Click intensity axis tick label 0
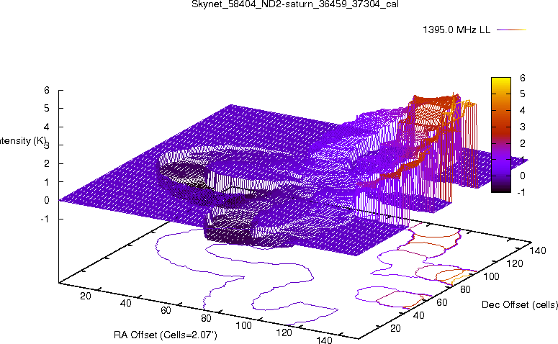Viewport: 558px width, 344px height. 47,200
